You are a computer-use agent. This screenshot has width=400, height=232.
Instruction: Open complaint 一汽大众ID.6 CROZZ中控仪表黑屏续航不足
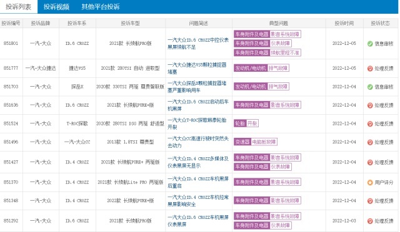[x=198, y=43]
